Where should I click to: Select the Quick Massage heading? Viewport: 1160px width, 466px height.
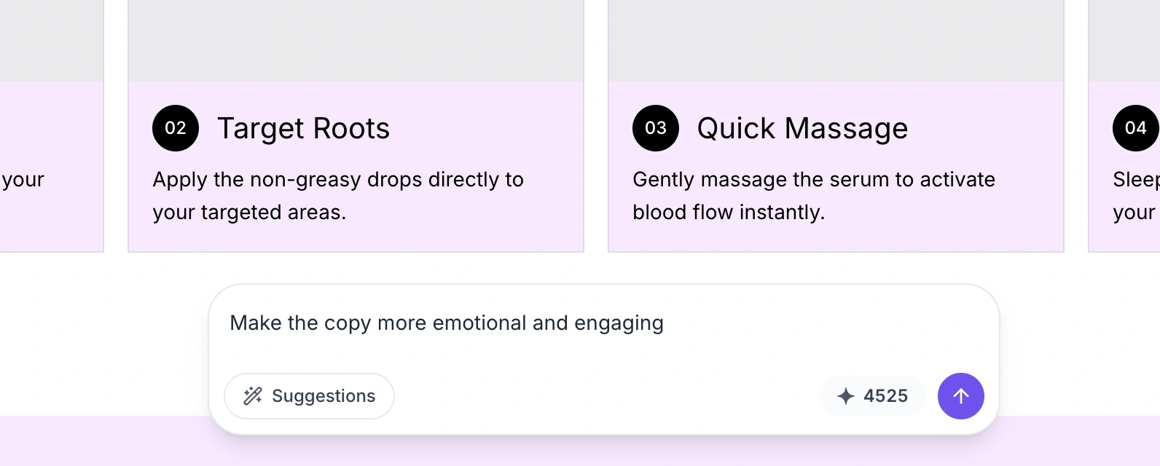pos(802,129)
